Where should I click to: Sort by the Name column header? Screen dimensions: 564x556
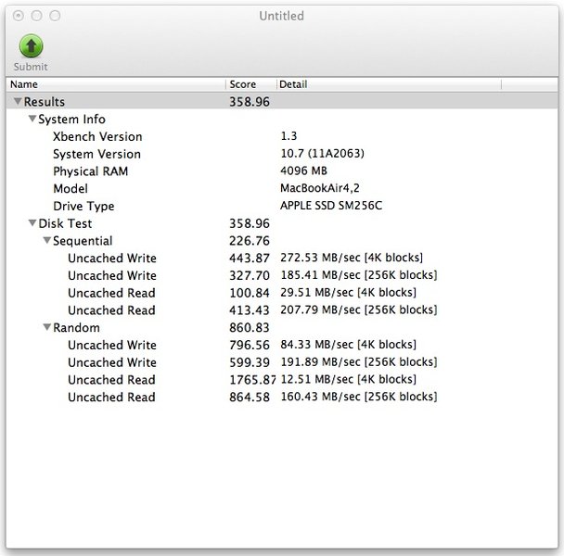pyautogui.click(x=116, y=84)
